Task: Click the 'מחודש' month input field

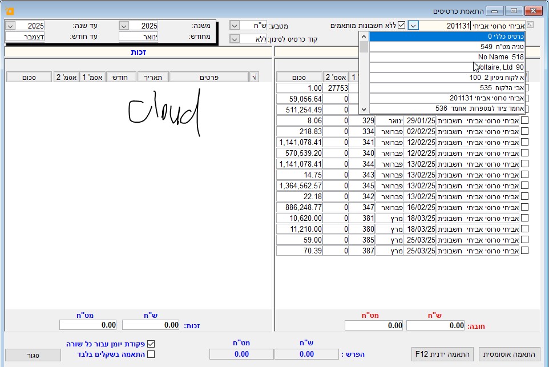Action: pyautogui.click(x=138, y=37)
